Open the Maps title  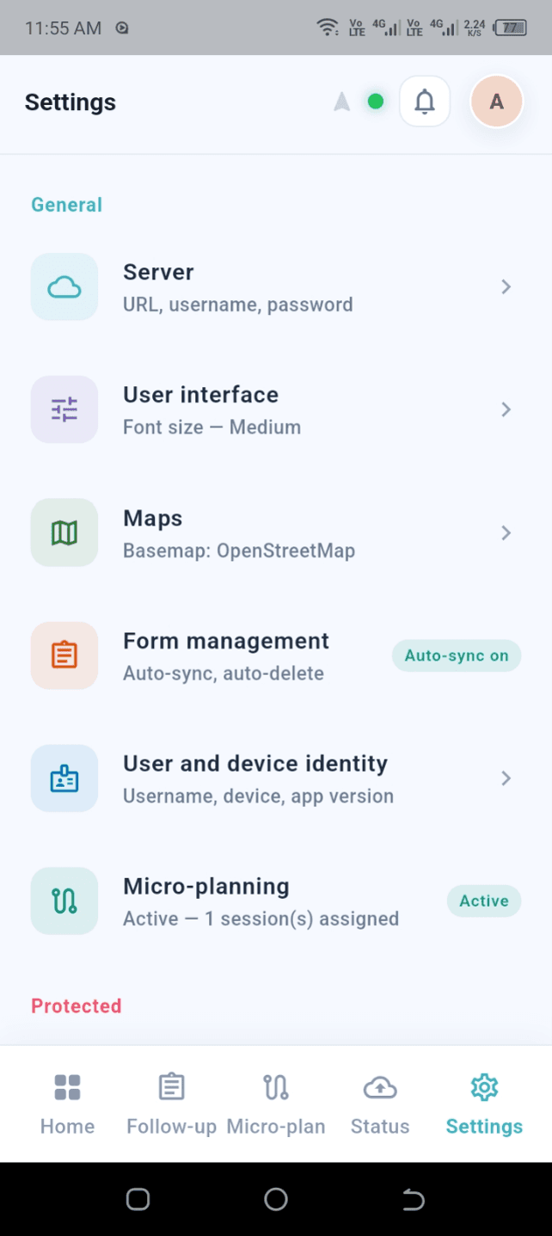tap(153, 519)
